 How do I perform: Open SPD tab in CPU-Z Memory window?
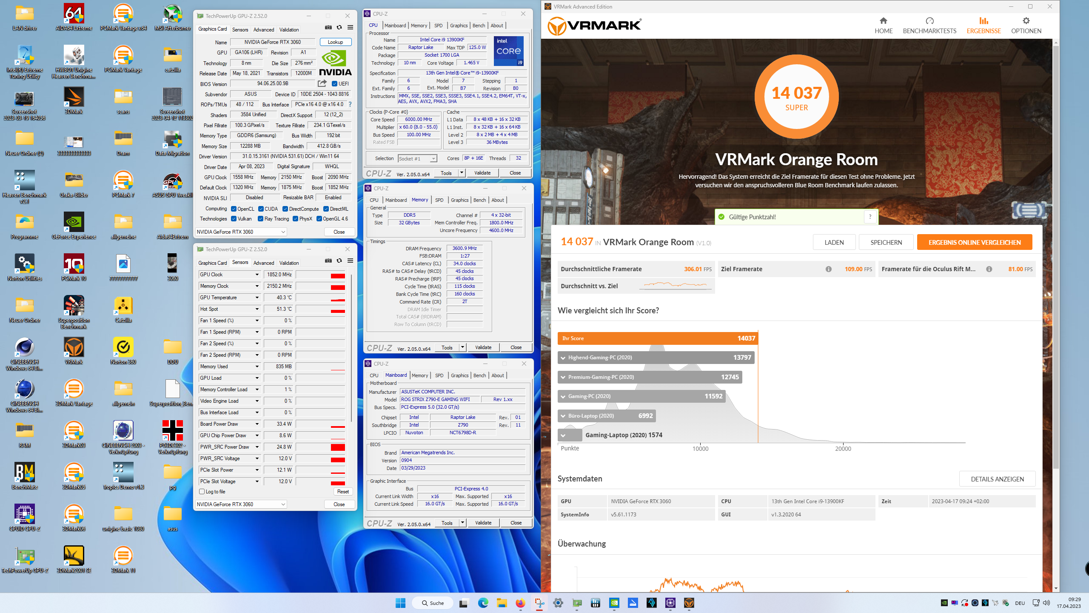(439, 200)
